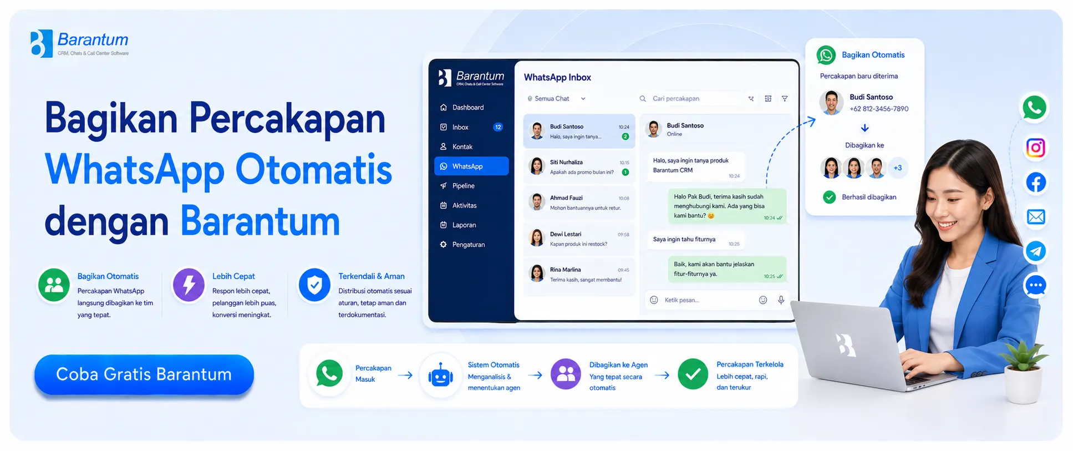This screenshot has width=1073, height=451.
Task: Open Ahmad Fauzi chat in list
Action: tap(579, 202)
